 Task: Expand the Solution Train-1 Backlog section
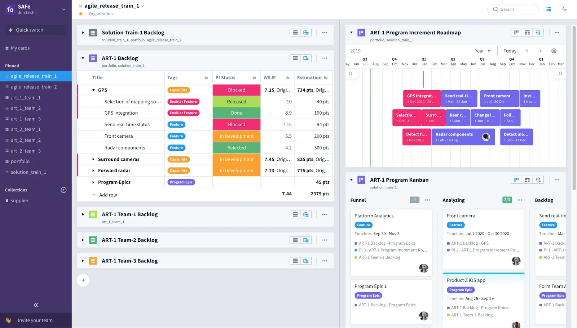point(83,33)
